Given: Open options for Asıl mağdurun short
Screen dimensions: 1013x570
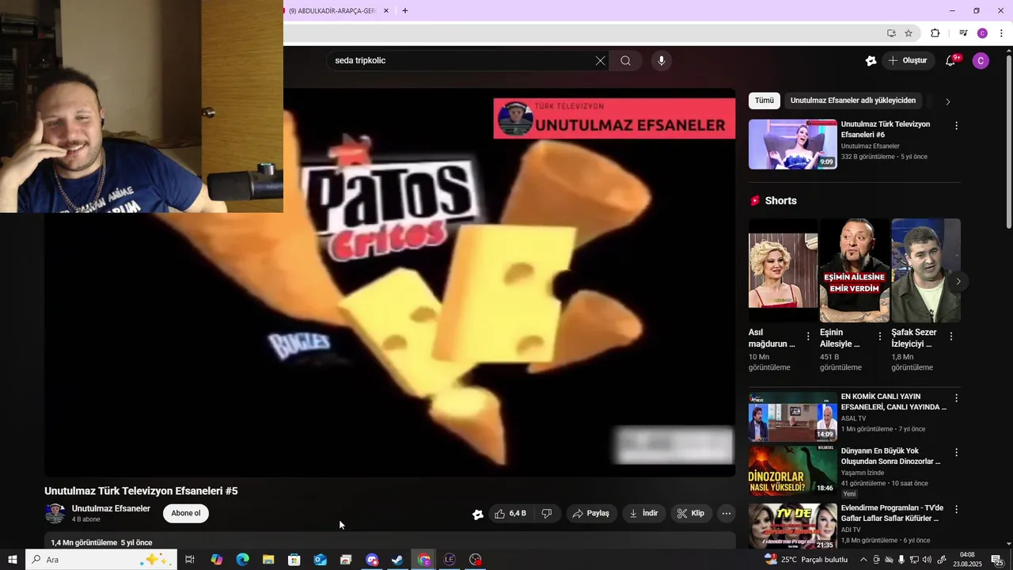Looking at the screenshot, I should (808, 336).
